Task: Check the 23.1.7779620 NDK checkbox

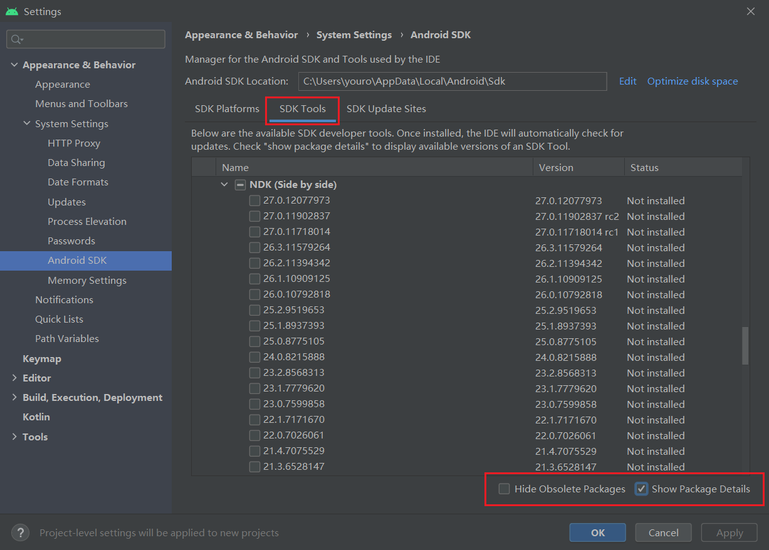Action: pos(254,388)
